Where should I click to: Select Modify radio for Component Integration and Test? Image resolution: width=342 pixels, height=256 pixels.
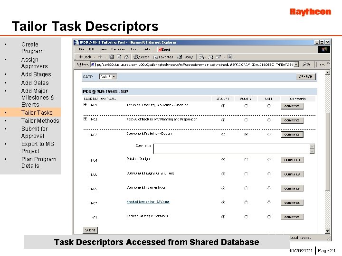246,174
